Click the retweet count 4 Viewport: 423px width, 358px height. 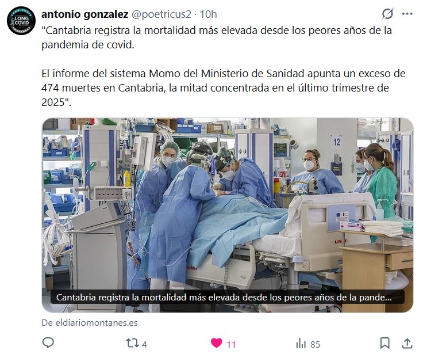click(x=144, y=345)
